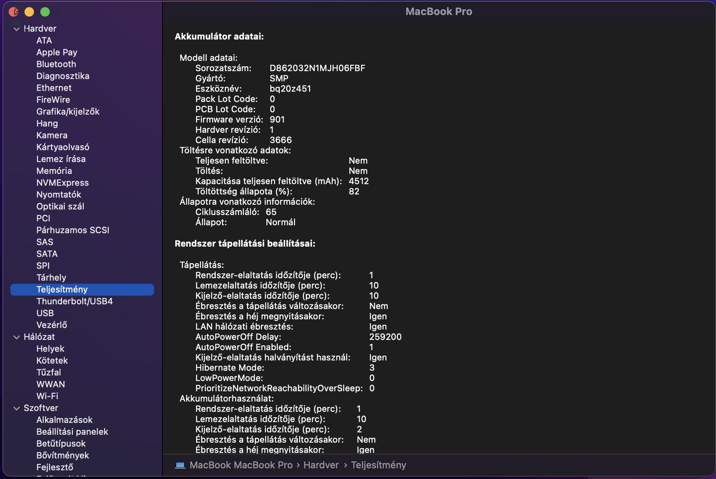
Task: Click Hardver in the path bar
Action: pos(321,465)
